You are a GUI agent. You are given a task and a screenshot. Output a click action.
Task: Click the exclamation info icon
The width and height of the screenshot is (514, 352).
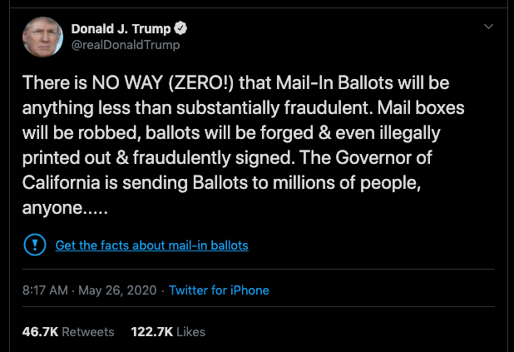(34, 245)
